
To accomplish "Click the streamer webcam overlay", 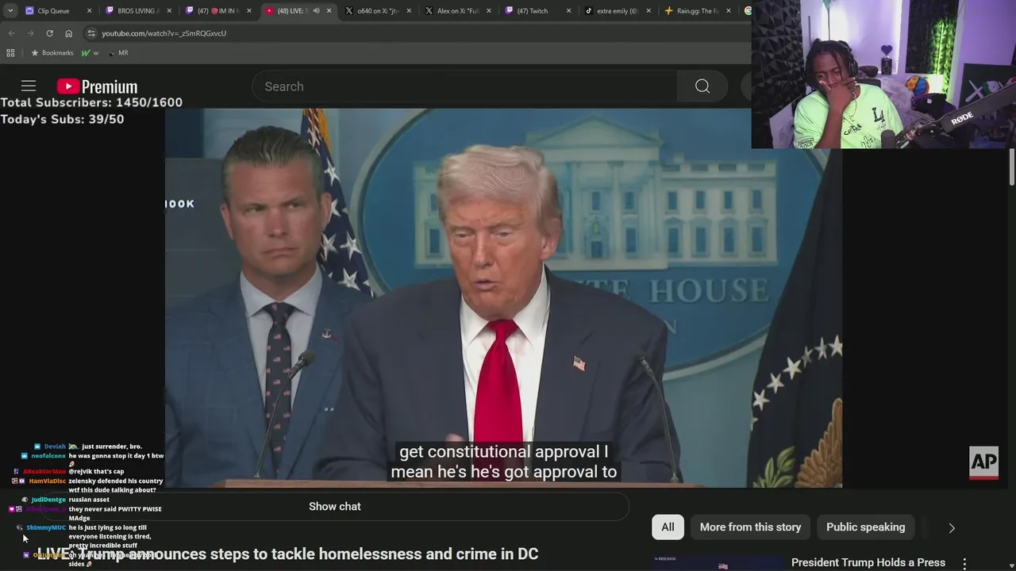I will 883,74.
